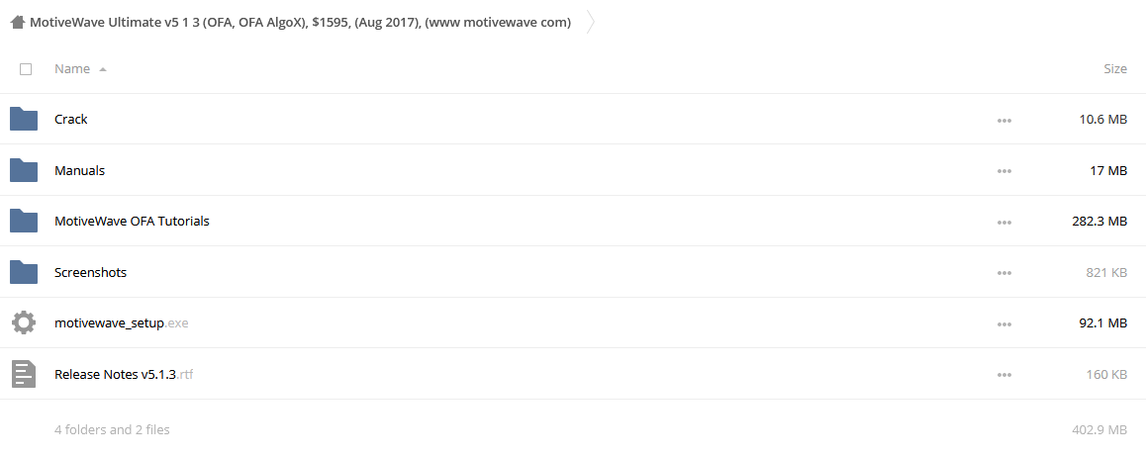Viewport: 1146px width, 459px height.
Task: Open more options for Manuals folder
Action: 1004,171
